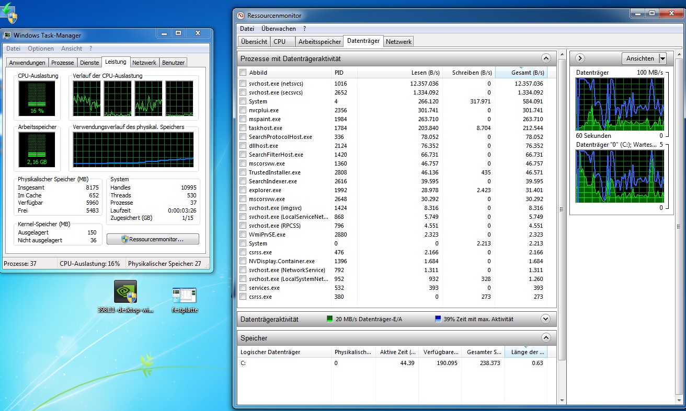Click the CPU-Auslastung 16 % gauge

click(x=36, y=98)
